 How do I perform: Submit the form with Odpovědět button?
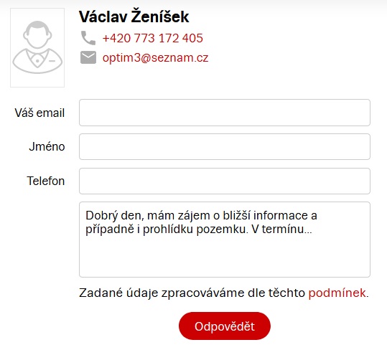point(225,326)
